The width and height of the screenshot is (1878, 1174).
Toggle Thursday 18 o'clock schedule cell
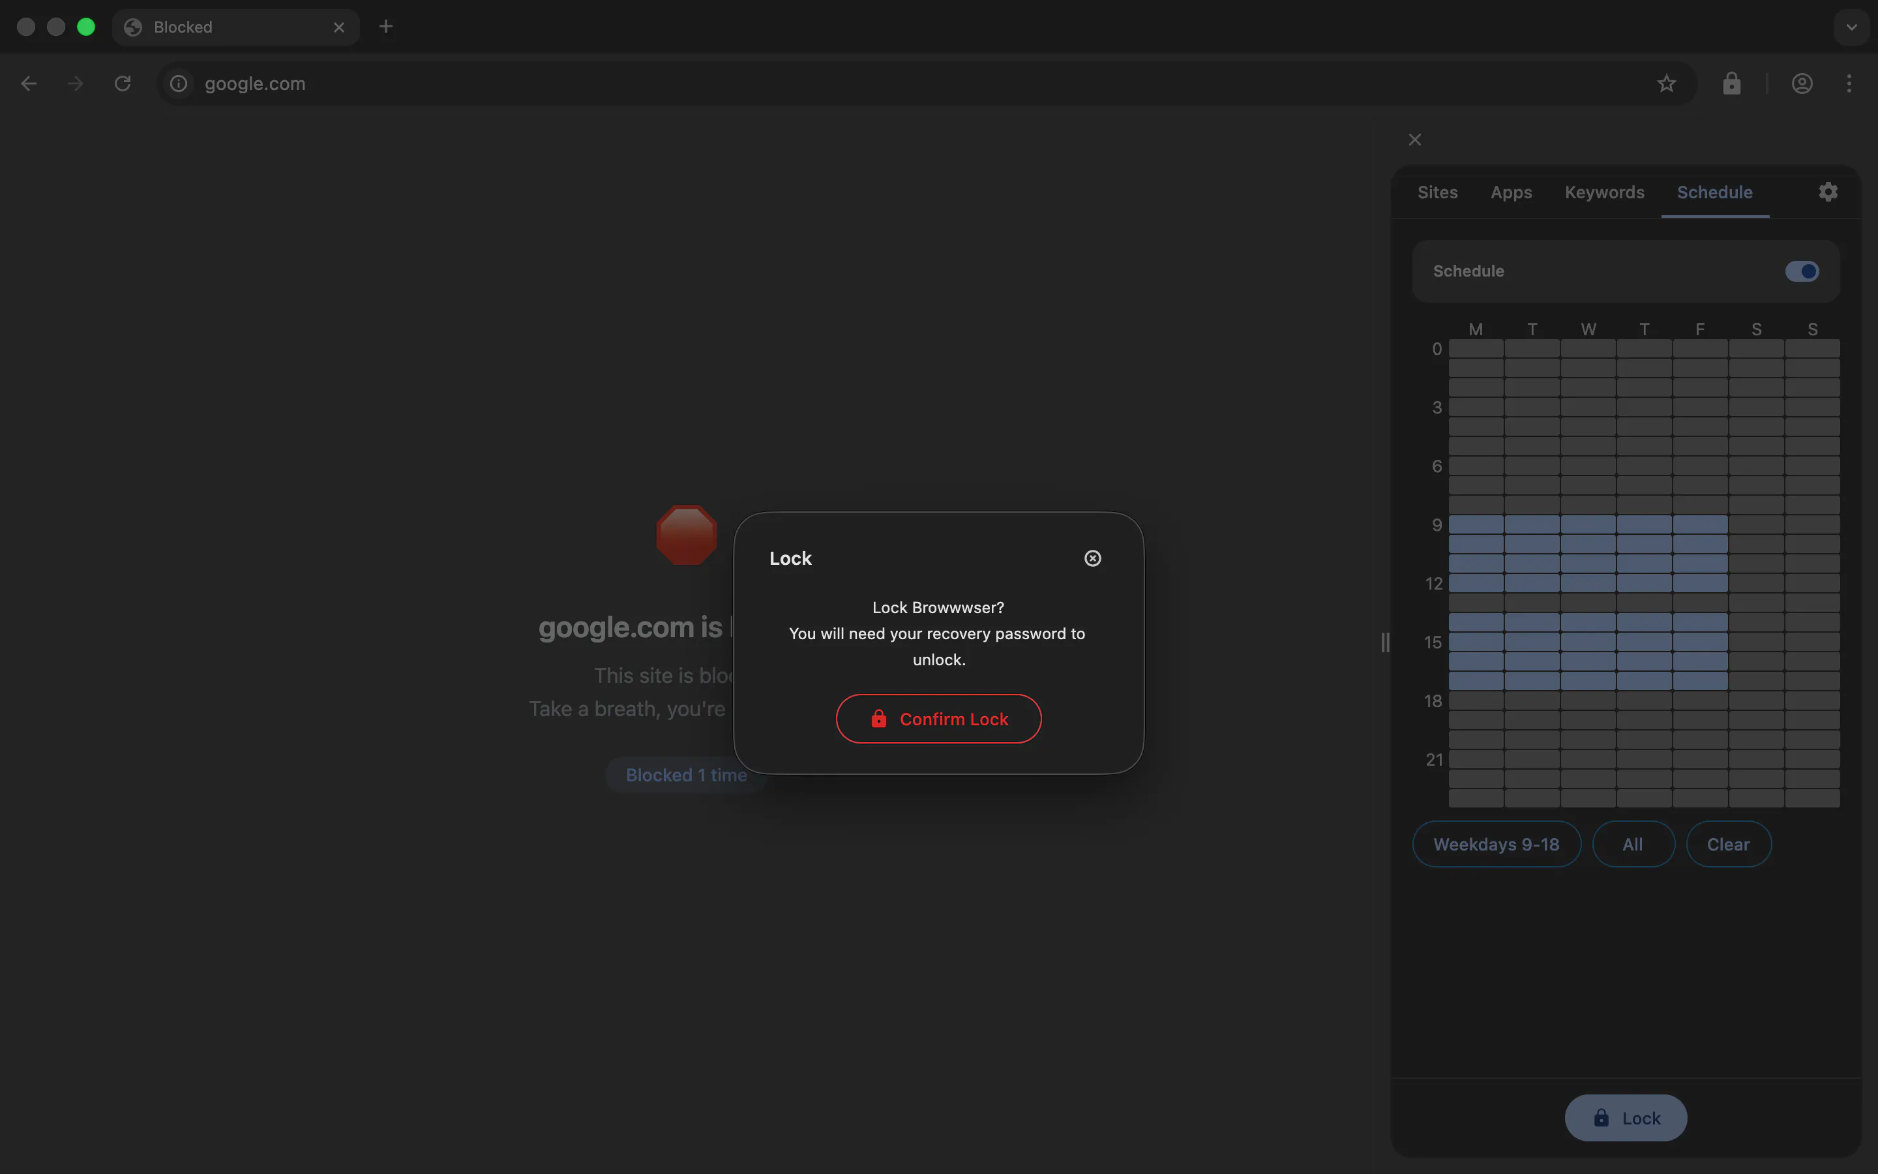point(1644,700)
